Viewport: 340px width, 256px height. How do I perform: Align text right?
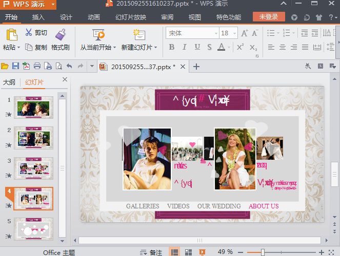point(294,47)
